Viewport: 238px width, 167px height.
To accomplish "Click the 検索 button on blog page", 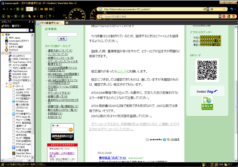I will coord(62,39).
